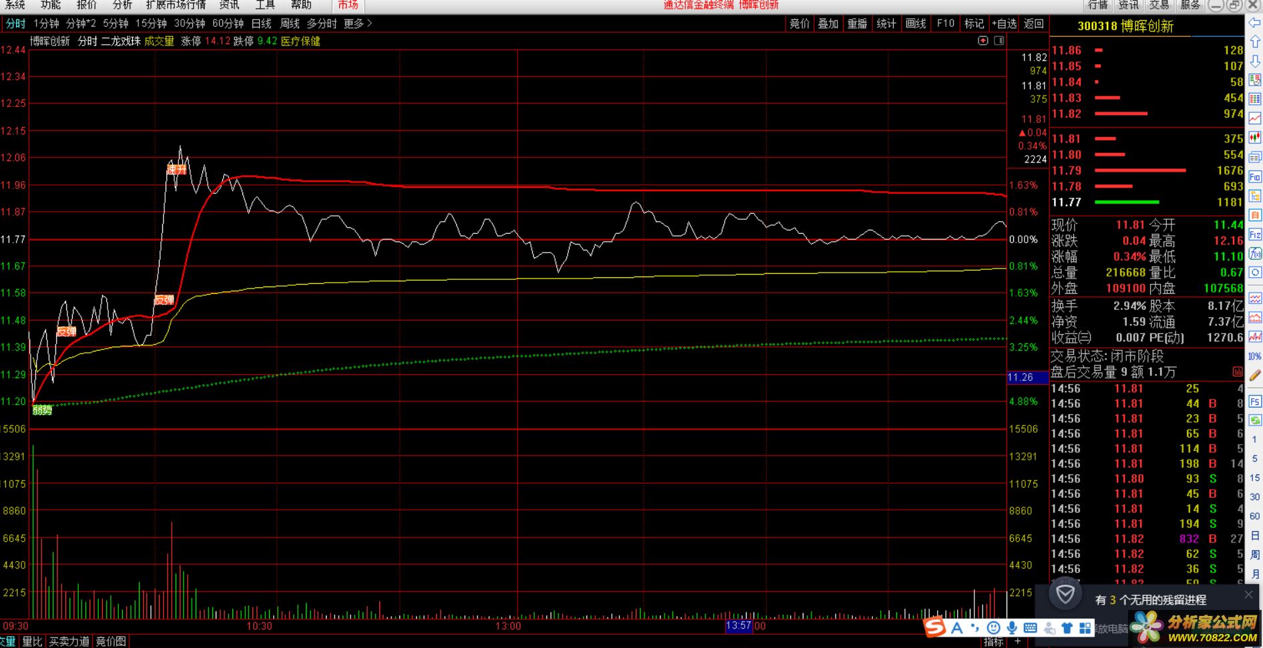Click the back arrow icon in right sidebar
The width and height of the screenshot is (1263, 648).
click(1255, 23)
